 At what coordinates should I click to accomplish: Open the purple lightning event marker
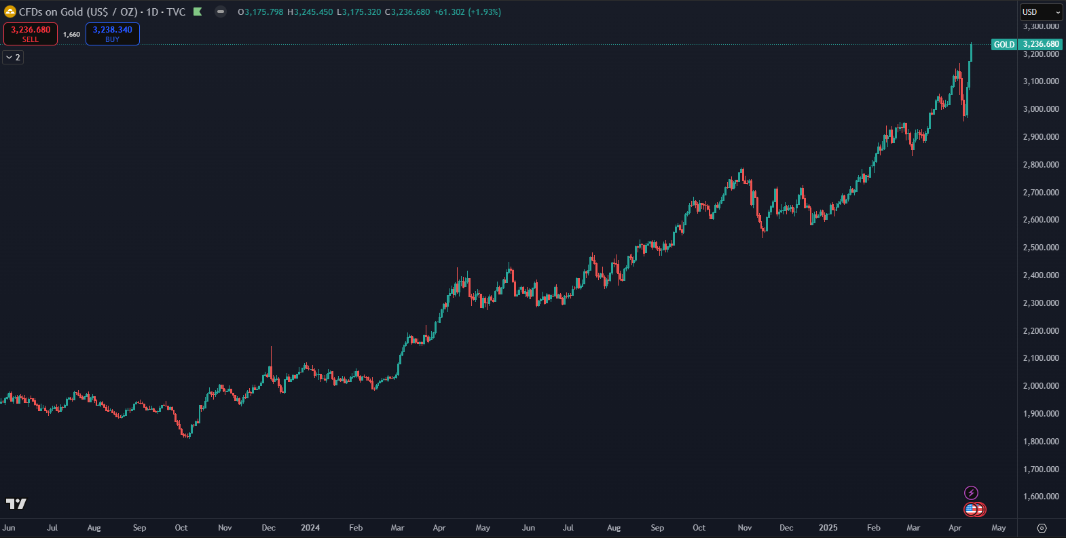point(971,493)
